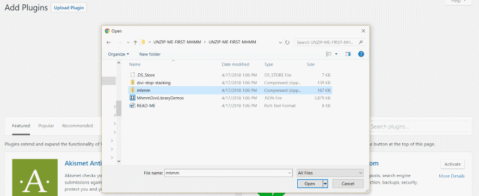This screenshot has width=479, height=196.
Task: Sort files by the Name column
Action: pos(135,64)
